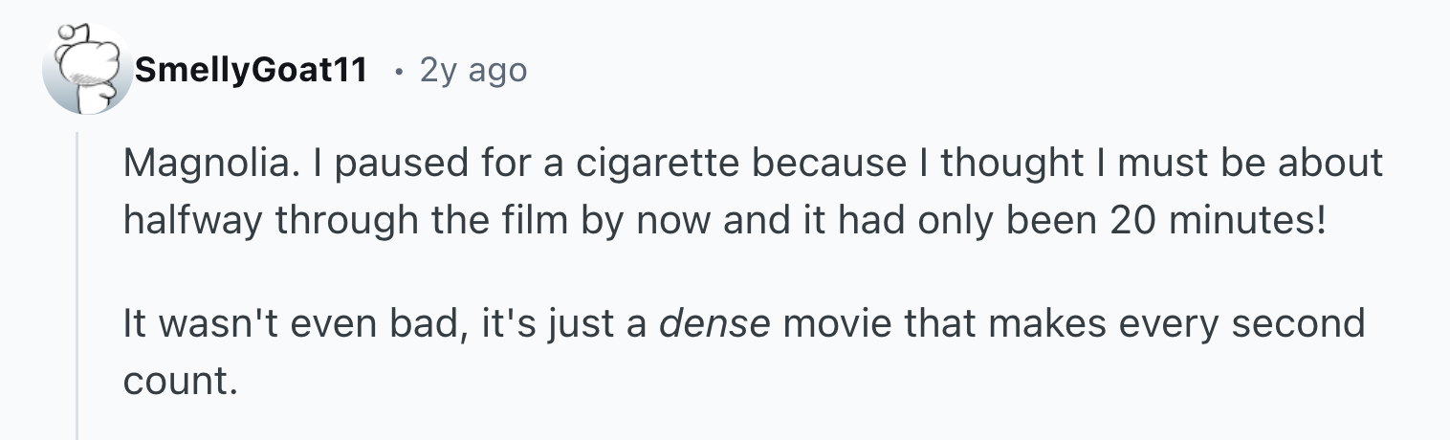Open SmellyGoat11's Snoo avatar icon
Screen dimensions: 1450x440
pyautogui.click(x=87, y=70)
